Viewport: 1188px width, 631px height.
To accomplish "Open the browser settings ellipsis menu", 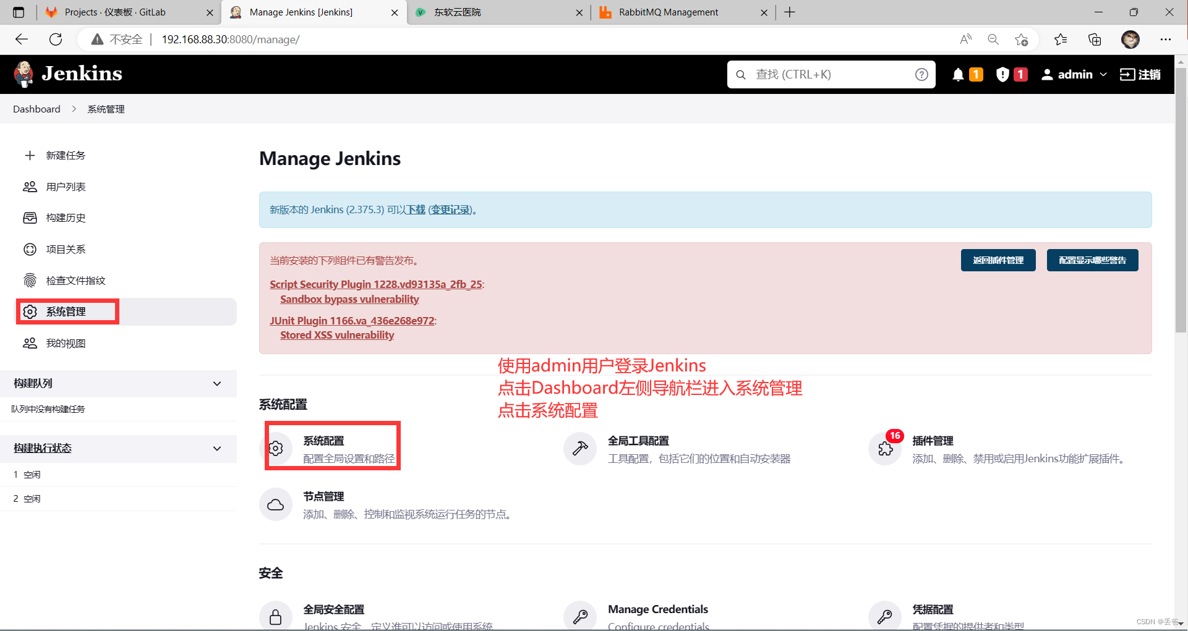I will click(1166, 40).
